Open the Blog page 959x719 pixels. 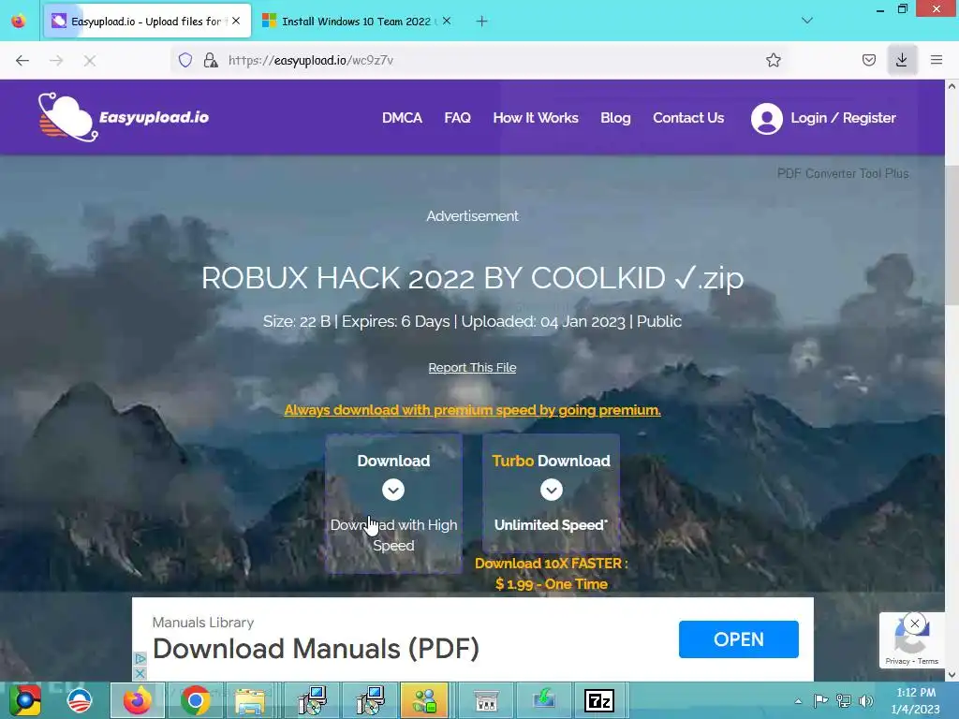click(615, 118)
